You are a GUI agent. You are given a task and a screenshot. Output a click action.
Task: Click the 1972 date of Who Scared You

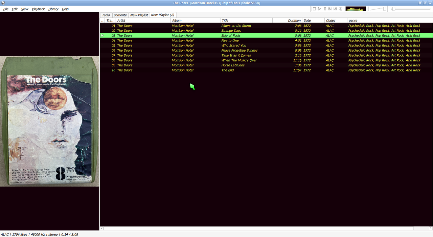tap(307, 46)
